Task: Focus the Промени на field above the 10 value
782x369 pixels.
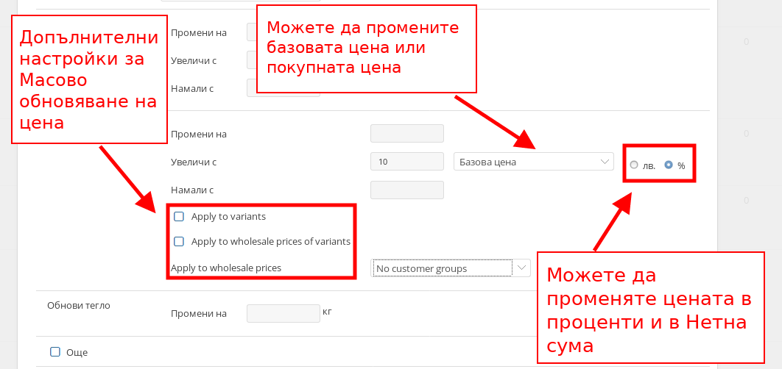Action: pyautogui.click(x=406, y=134)
